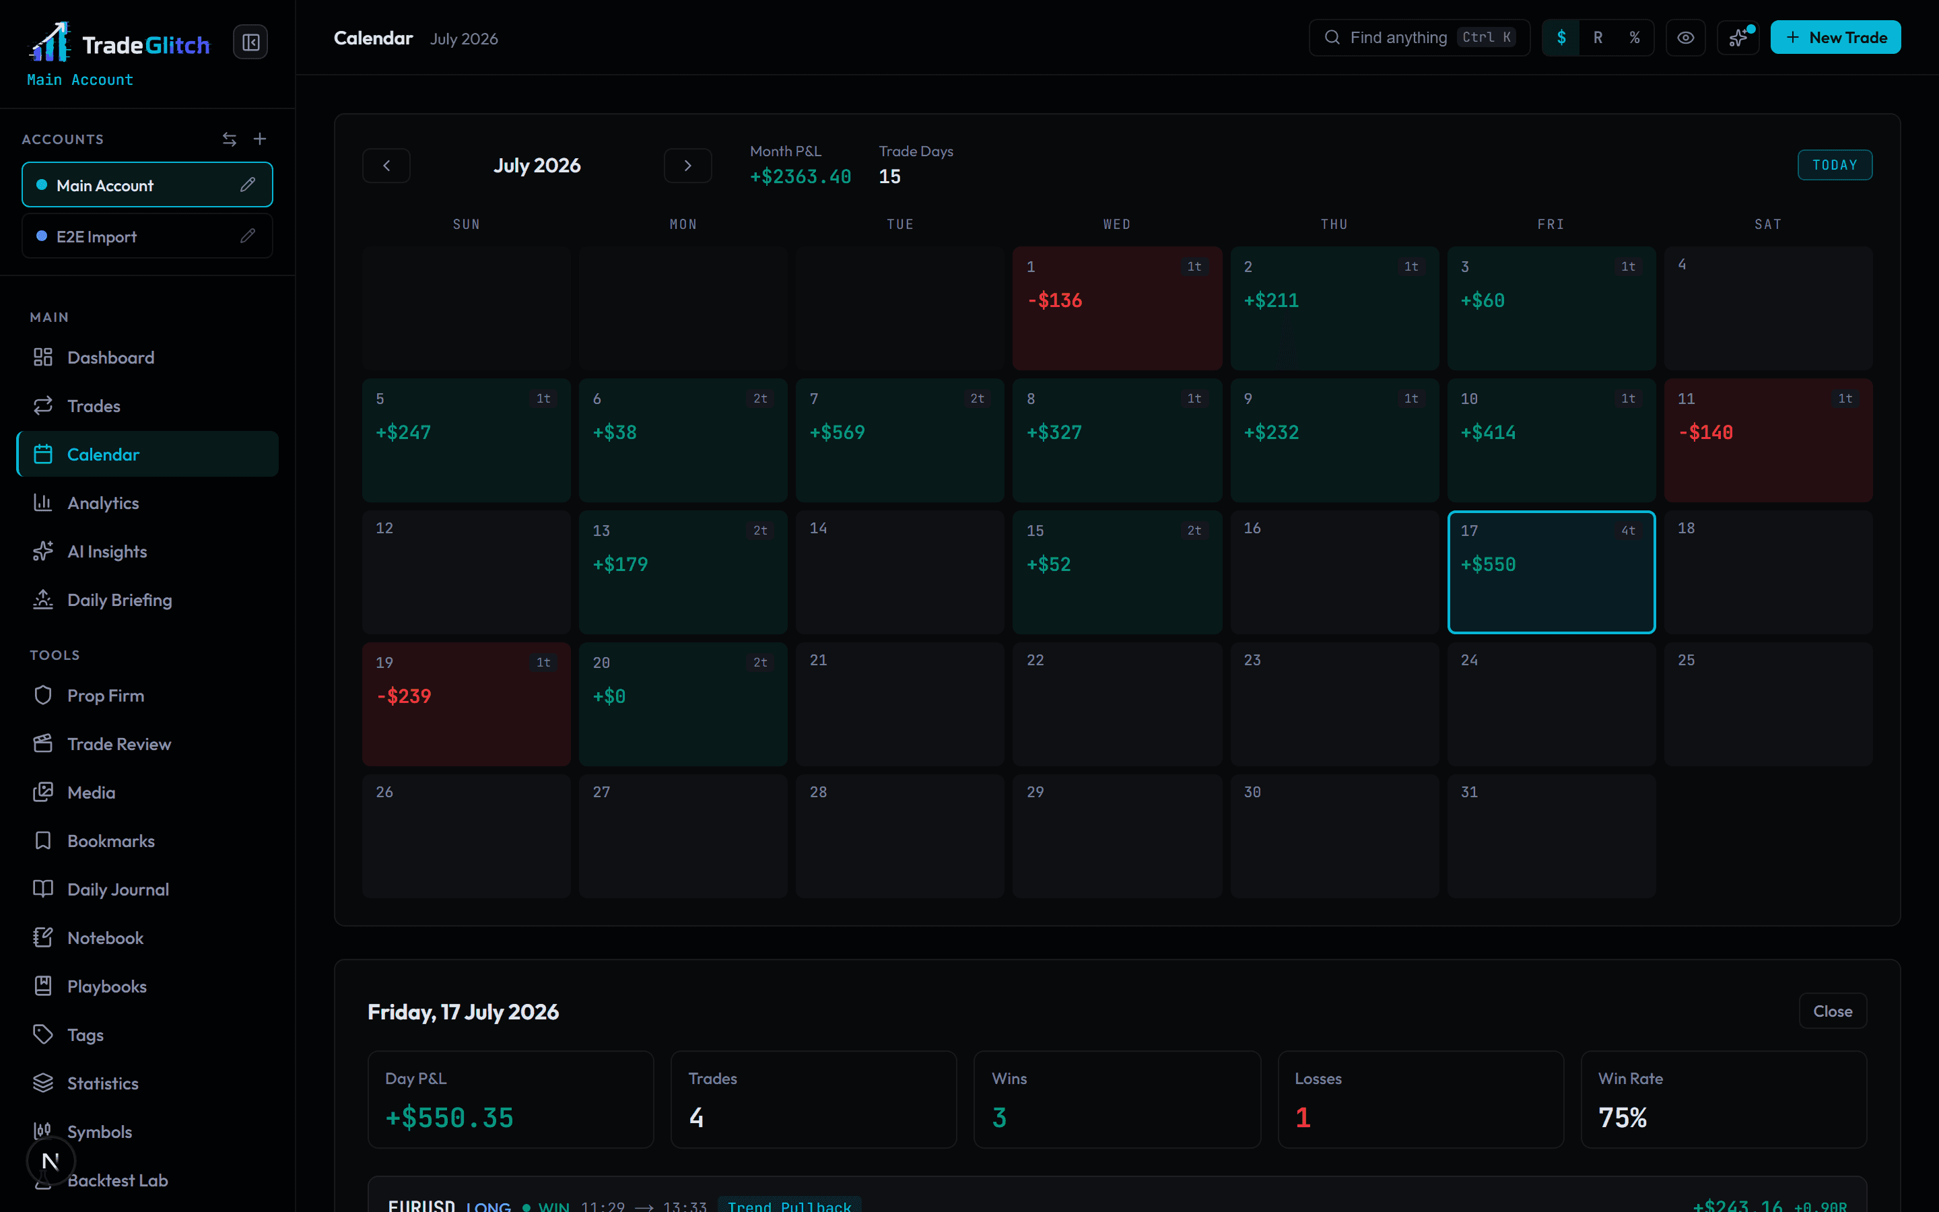Go to previous month chevron

tap(386, 166)
